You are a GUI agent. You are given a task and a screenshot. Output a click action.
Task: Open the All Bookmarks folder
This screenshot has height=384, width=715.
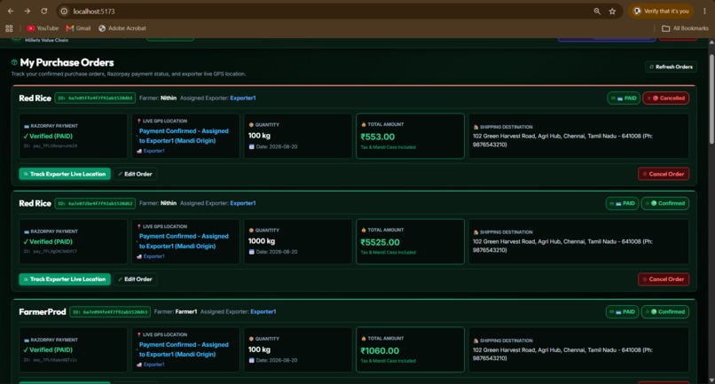click(x=686, y=28)
